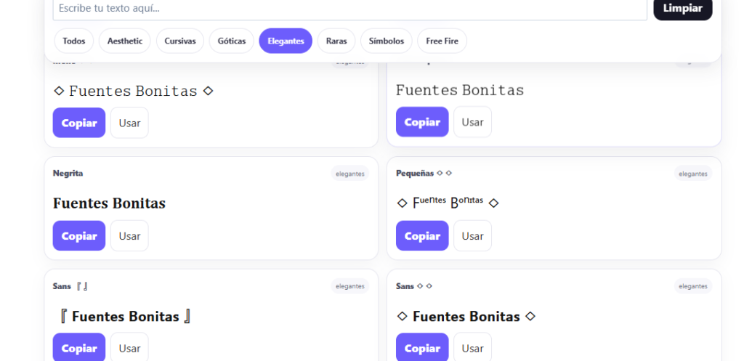Copy the Pequeñas font text
This screenshot has height=361, width=744.
click(422, 236)
